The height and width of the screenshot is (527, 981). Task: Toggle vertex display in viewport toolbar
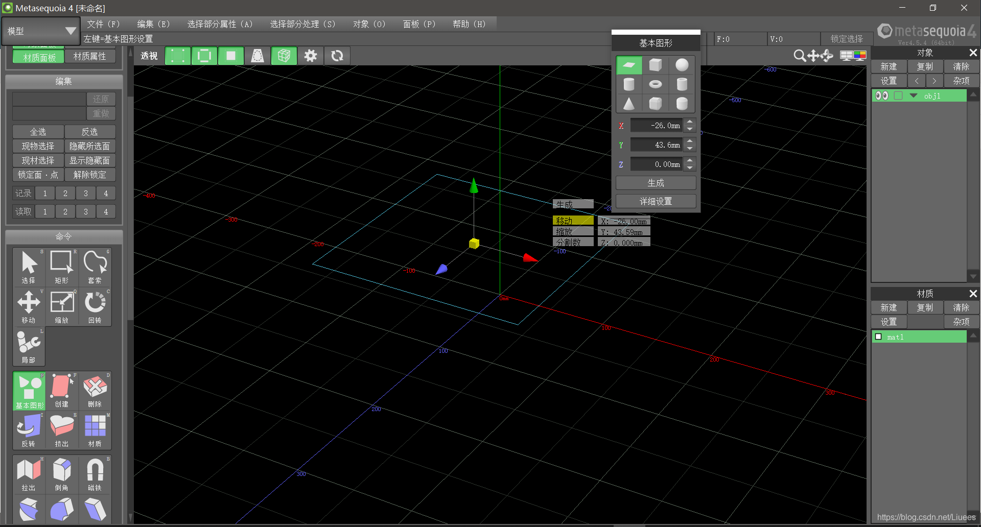click(178, 56)
